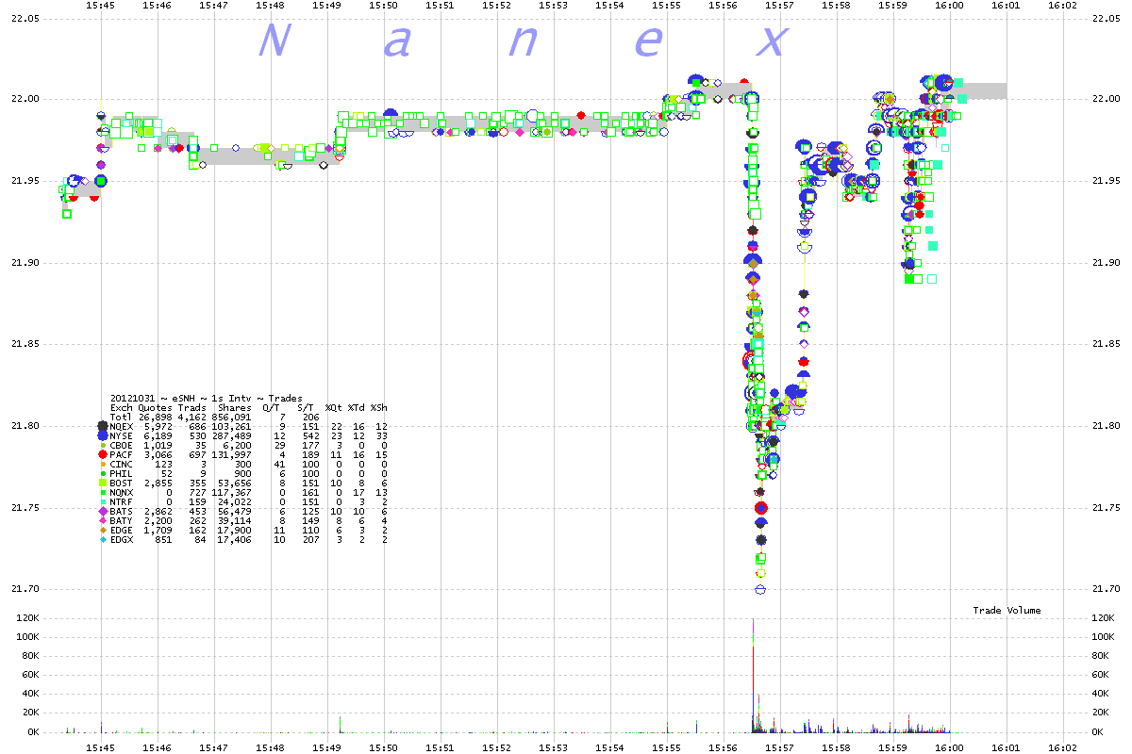Select the 'PACF' exchange name
This screenshot has height=754, width=1132.
tap(122, 454)
